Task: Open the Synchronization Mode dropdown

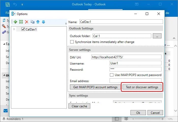Action: pyautogui.click(x=137, y=102)
